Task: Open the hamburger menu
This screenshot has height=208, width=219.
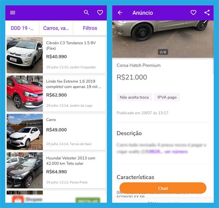Action: click(x=12, y=12)
